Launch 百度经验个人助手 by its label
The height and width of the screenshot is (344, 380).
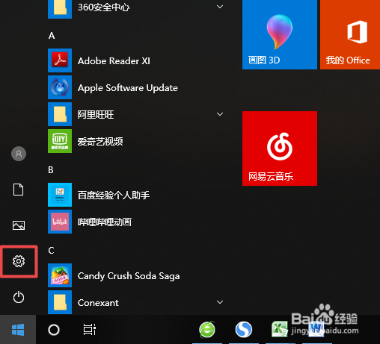[114, 196]
